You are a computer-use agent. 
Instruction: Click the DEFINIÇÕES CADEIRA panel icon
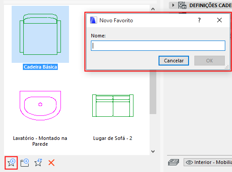(182, 5)
